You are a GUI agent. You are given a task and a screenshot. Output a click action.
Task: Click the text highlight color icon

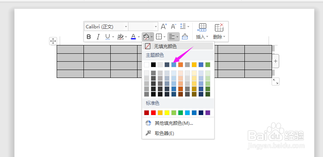coord(121,37)
